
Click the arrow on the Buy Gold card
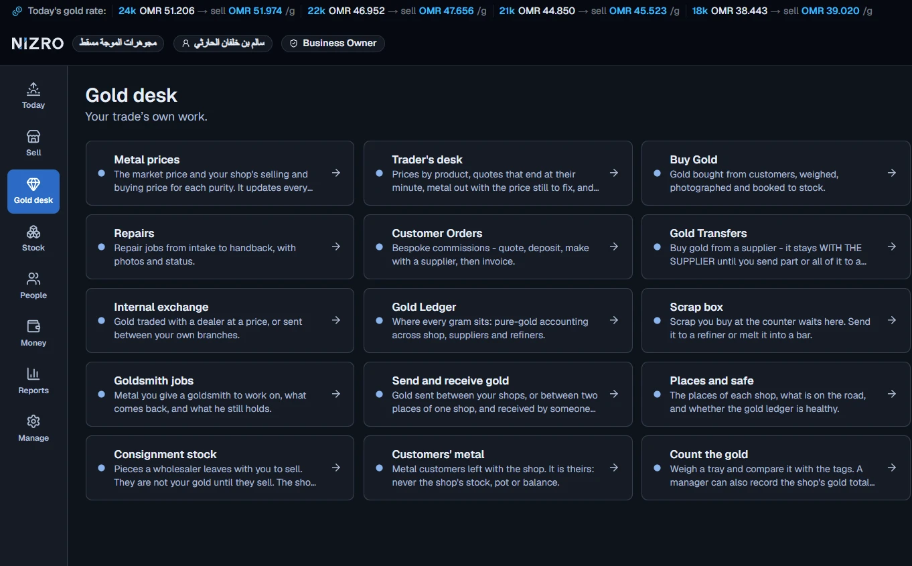click(x=892, y=173)
